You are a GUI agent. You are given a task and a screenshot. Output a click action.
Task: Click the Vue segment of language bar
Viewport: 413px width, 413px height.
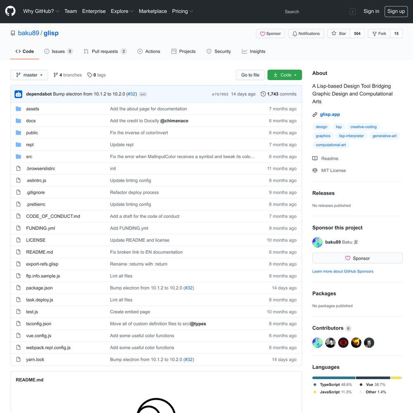coord(373,378)
